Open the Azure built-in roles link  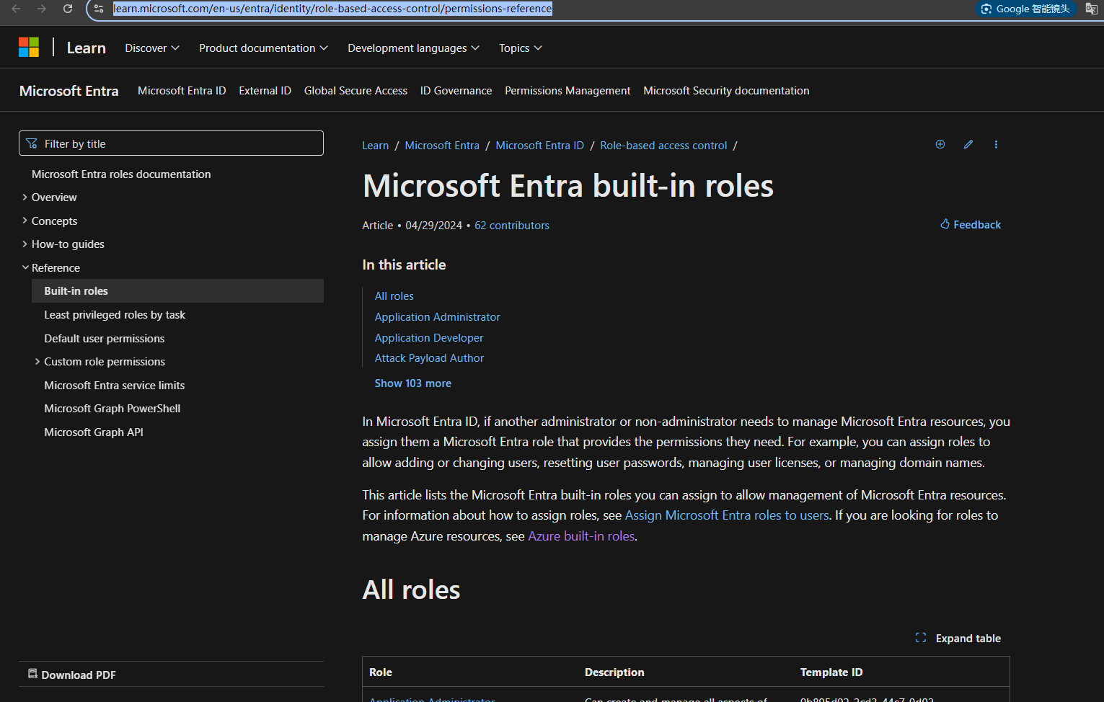click(x=581, y=536)
